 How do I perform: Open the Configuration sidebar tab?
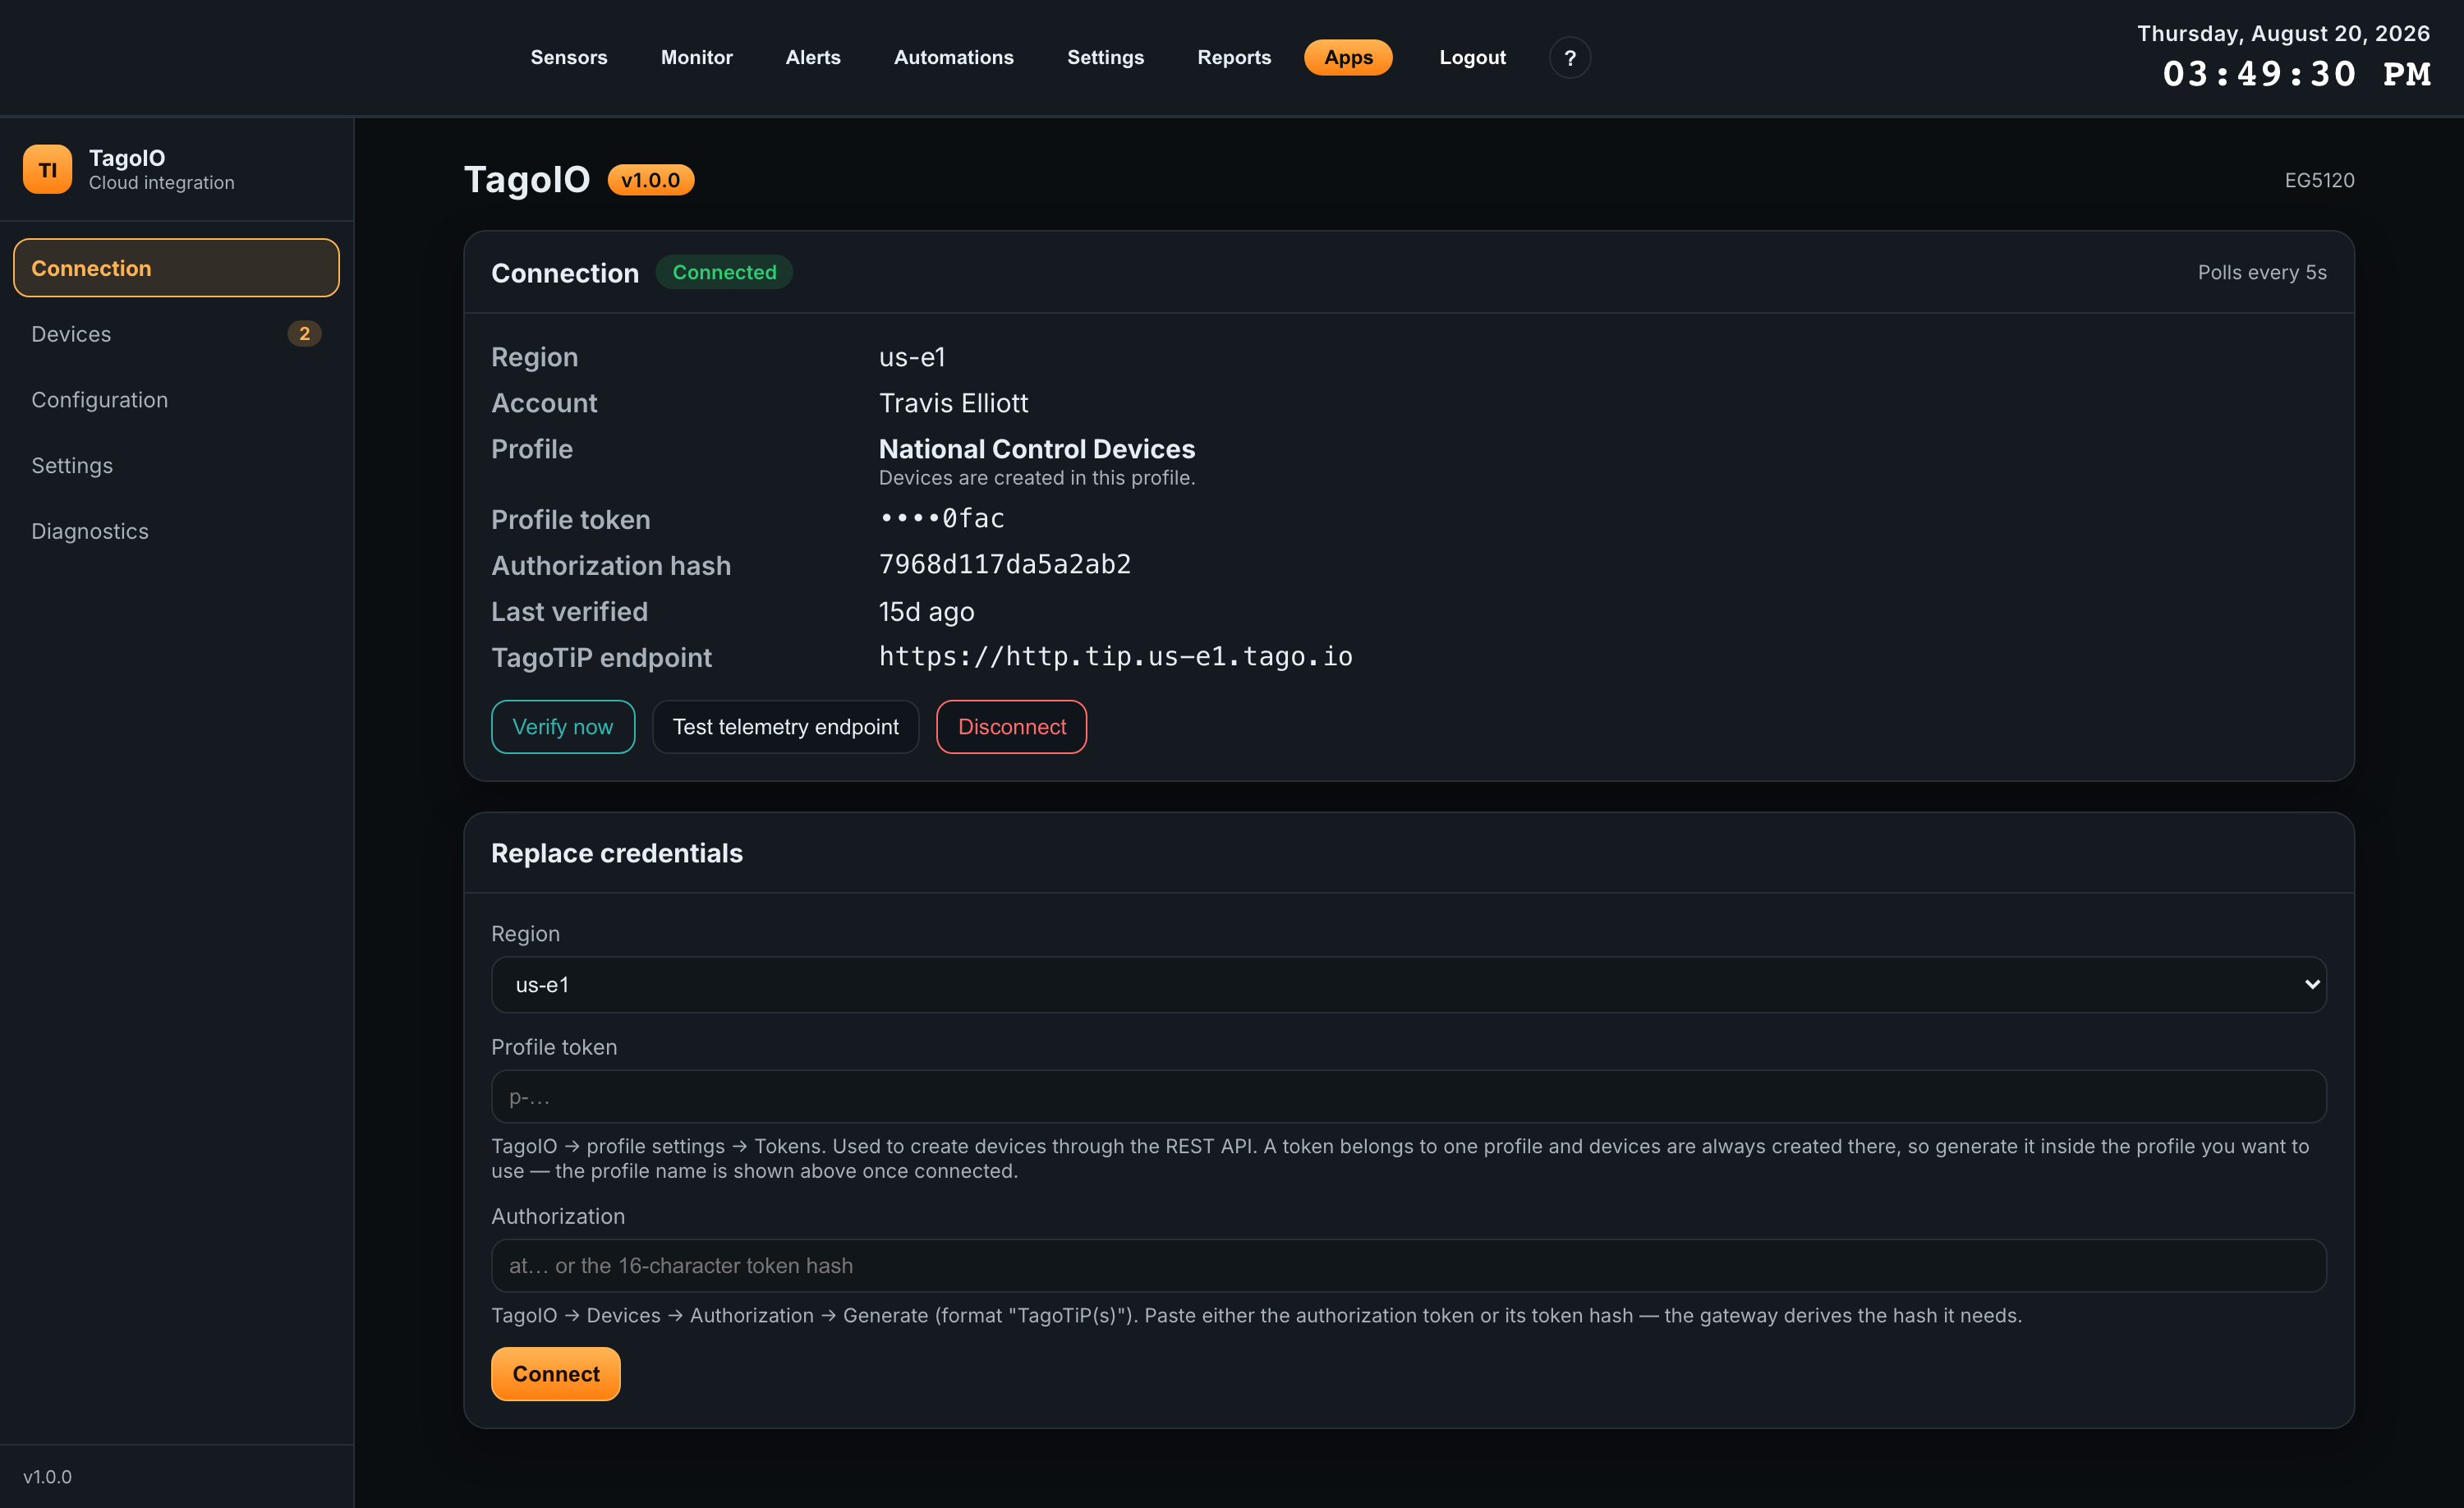pos(176,400)
